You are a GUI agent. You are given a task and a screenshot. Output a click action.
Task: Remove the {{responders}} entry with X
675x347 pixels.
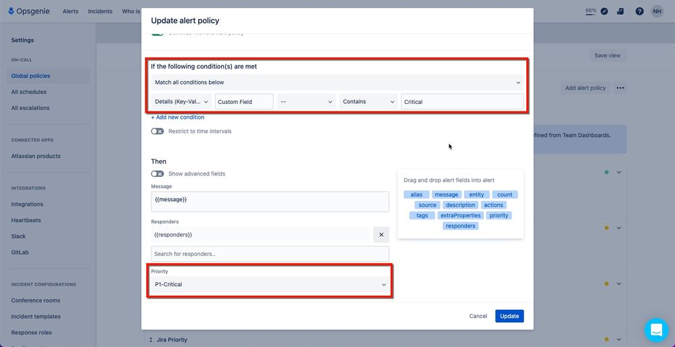click(381, 235)
